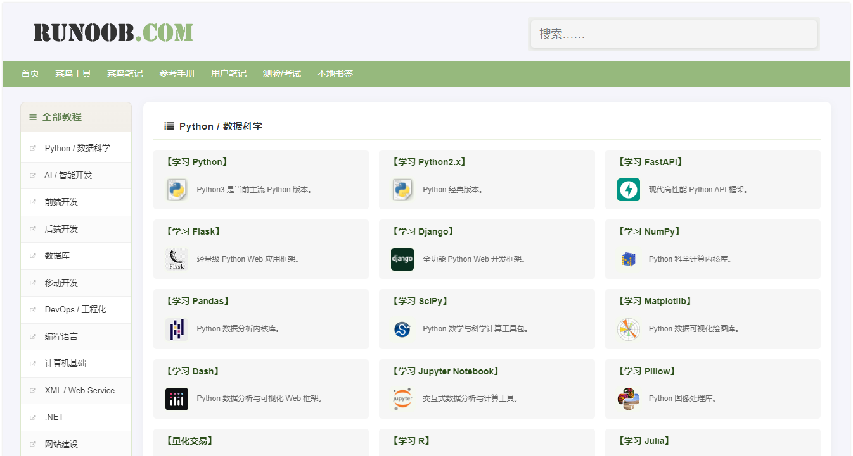Screen dimensions: 853x456
Task: Open 菜鸟笔记 in the navigation bar
Action: (x=125, y=73)
